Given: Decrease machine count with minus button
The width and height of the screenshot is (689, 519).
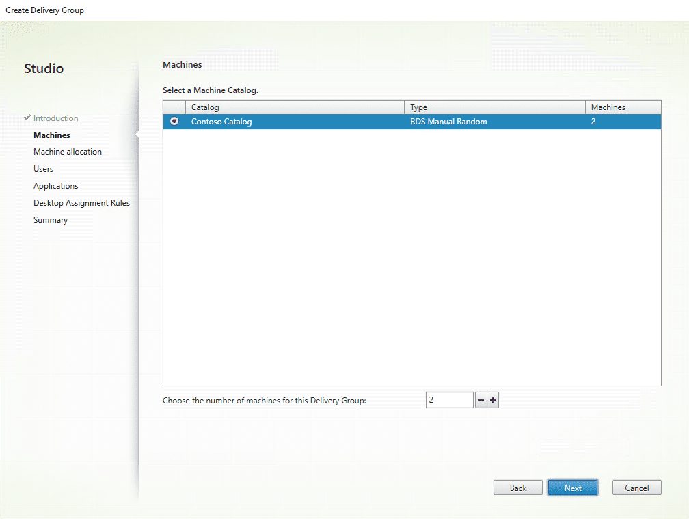Looking at the screenshot, I should click(481, 400).
